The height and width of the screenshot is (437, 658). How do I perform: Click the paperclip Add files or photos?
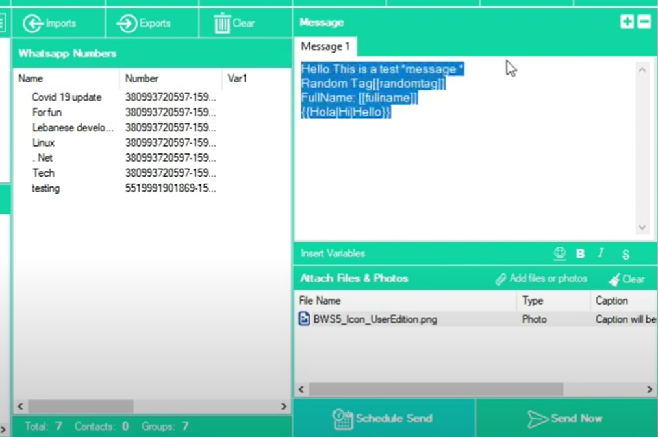(540, 279)
